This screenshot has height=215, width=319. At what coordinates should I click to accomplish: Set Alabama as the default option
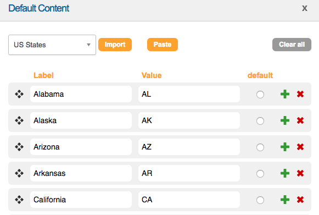(x=260, y=95)
